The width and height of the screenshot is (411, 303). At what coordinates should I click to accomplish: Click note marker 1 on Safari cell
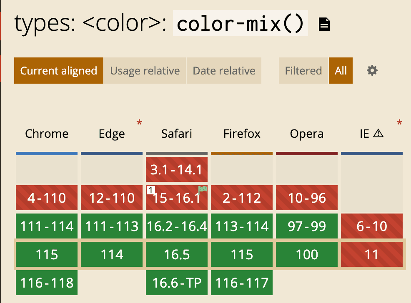tap(151, 190)
